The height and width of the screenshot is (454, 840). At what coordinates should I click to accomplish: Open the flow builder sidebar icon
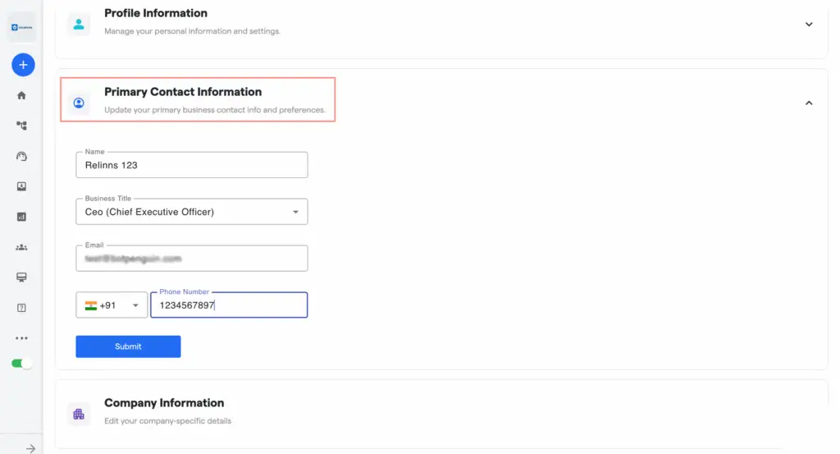(x=21, y=126)
